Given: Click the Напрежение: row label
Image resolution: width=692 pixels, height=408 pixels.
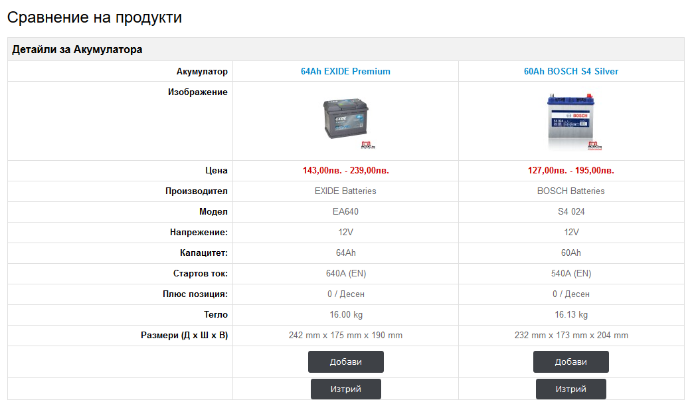Looking at the screenshot, I should point(199,233).
